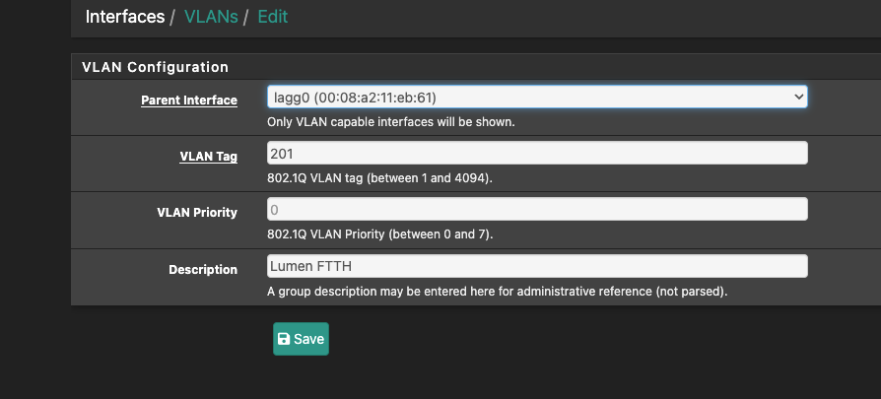This screenshot has height=399, width=881.
Task: Click the 'group description' help text
Action: click(498, 292)
